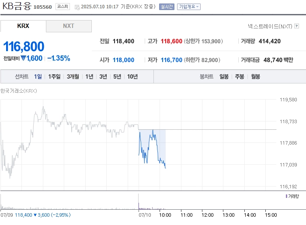Click the 시가 value 118,000
Viewport: 306px width, 225px height.
(x=123, y=60)
